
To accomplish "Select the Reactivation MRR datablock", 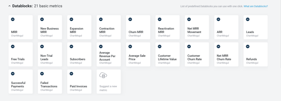I will pos(168,27).
